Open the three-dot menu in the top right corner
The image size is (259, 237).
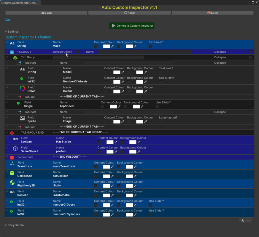pos(248,2)
